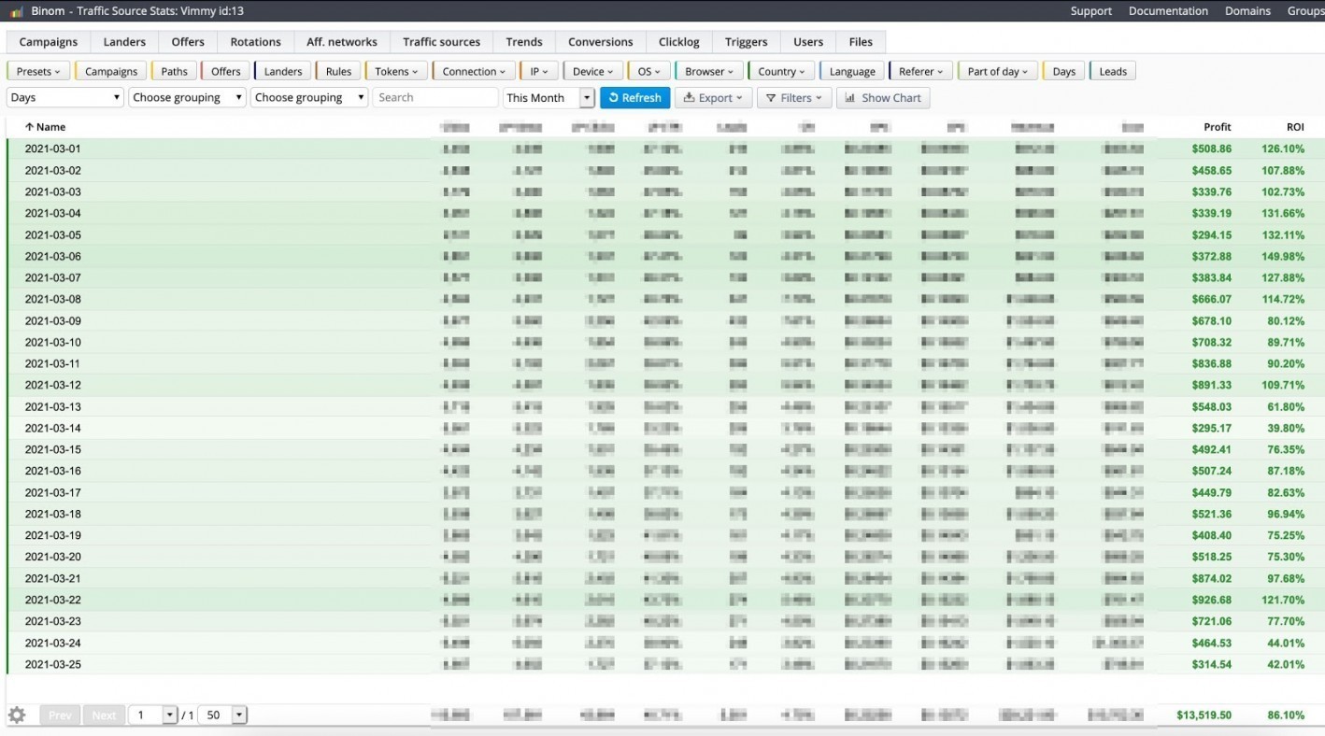Image resolution: width=1325 pixels, height=736 pixels.
Task: Click the Paths grouping button
Action: tap(174, 71)
